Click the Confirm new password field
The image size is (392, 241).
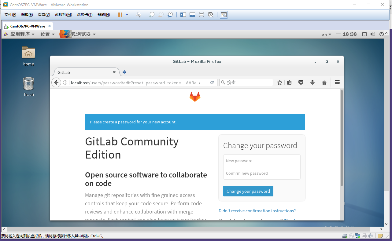(x=262, y=173)
